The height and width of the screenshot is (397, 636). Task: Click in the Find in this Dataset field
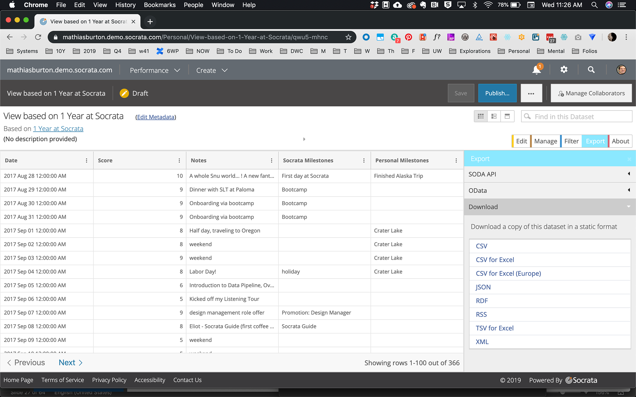pos(576,116)
